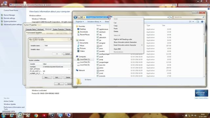This screenshot has height=118, width=210.
Task: Select Computer in navigation pane
Action: [82, 57]
